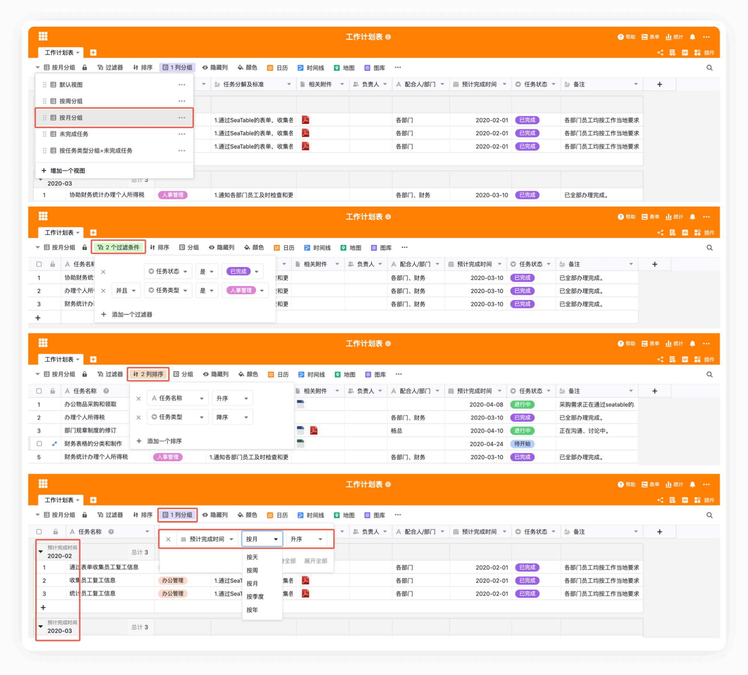
Task: Switch to the 按周分组 view
Action: click(71, 101)
